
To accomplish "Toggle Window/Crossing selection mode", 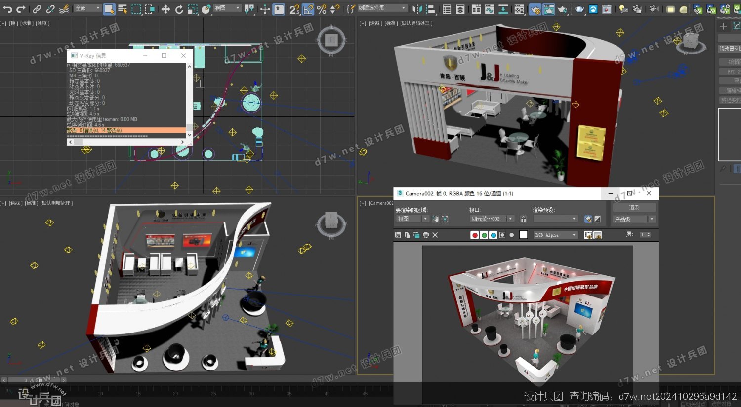I will (150, 9).
